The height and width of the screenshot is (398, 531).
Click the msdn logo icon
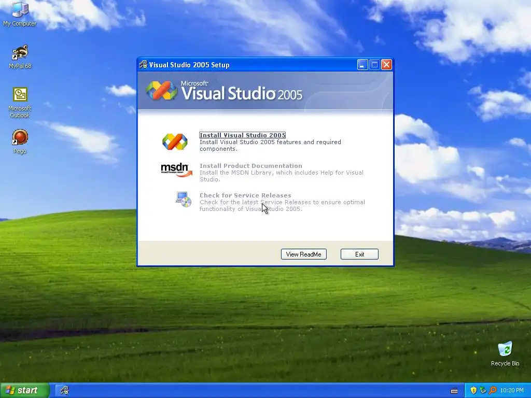pyautogui.click(x=176, y=169)
